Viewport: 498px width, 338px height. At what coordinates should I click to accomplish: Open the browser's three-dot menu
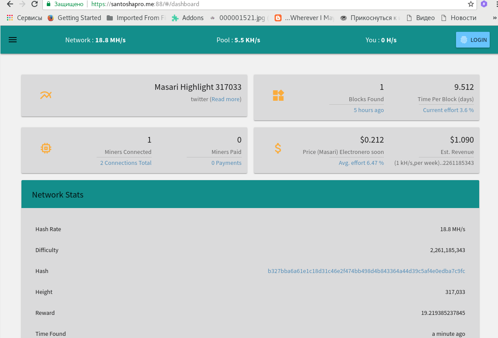(x=496, y=4)
